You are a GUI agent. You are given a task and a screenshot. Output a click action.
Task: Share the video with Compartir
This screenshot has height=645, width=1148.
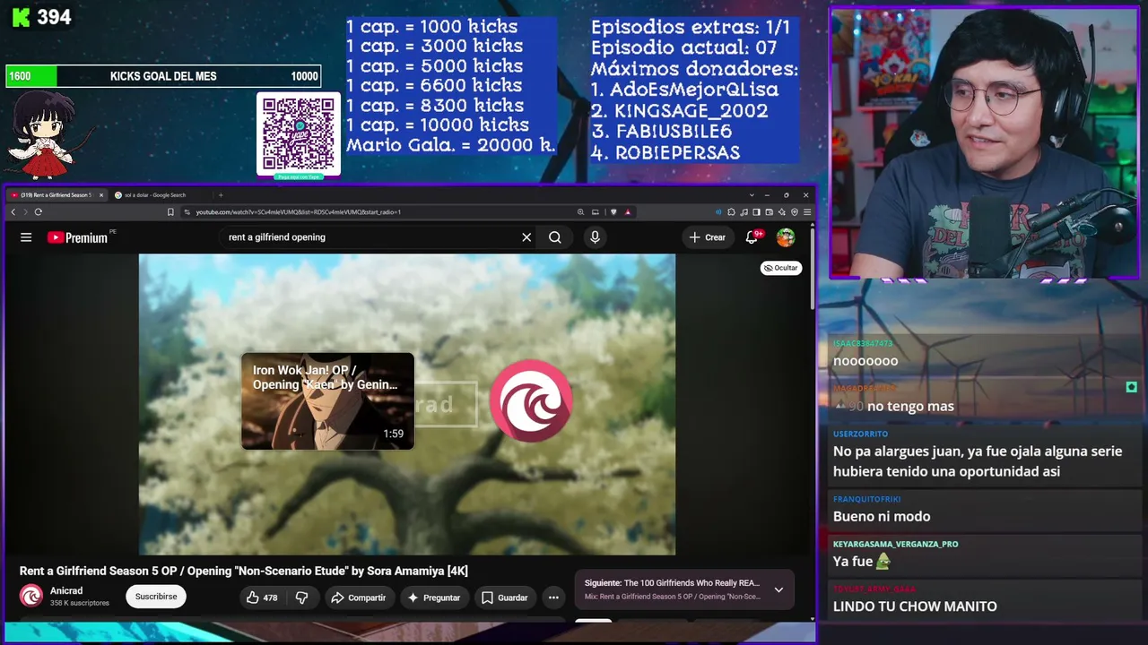[358, 598]
